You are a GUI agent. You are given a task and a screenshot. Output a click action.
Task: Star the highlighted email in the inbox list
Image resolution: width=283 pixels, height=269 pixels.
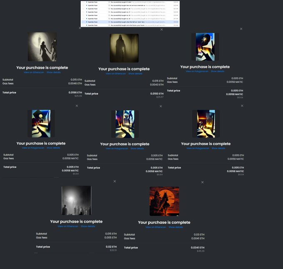point(109,22)
